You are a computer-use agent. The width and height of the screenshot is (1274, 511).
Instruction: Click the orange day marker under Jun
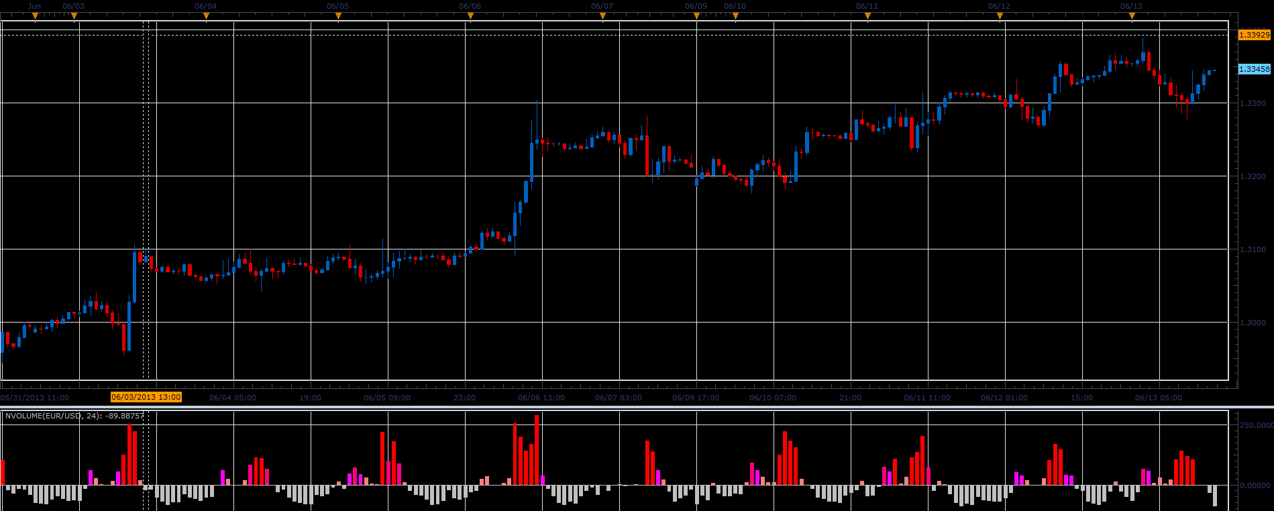pos(36,16)
